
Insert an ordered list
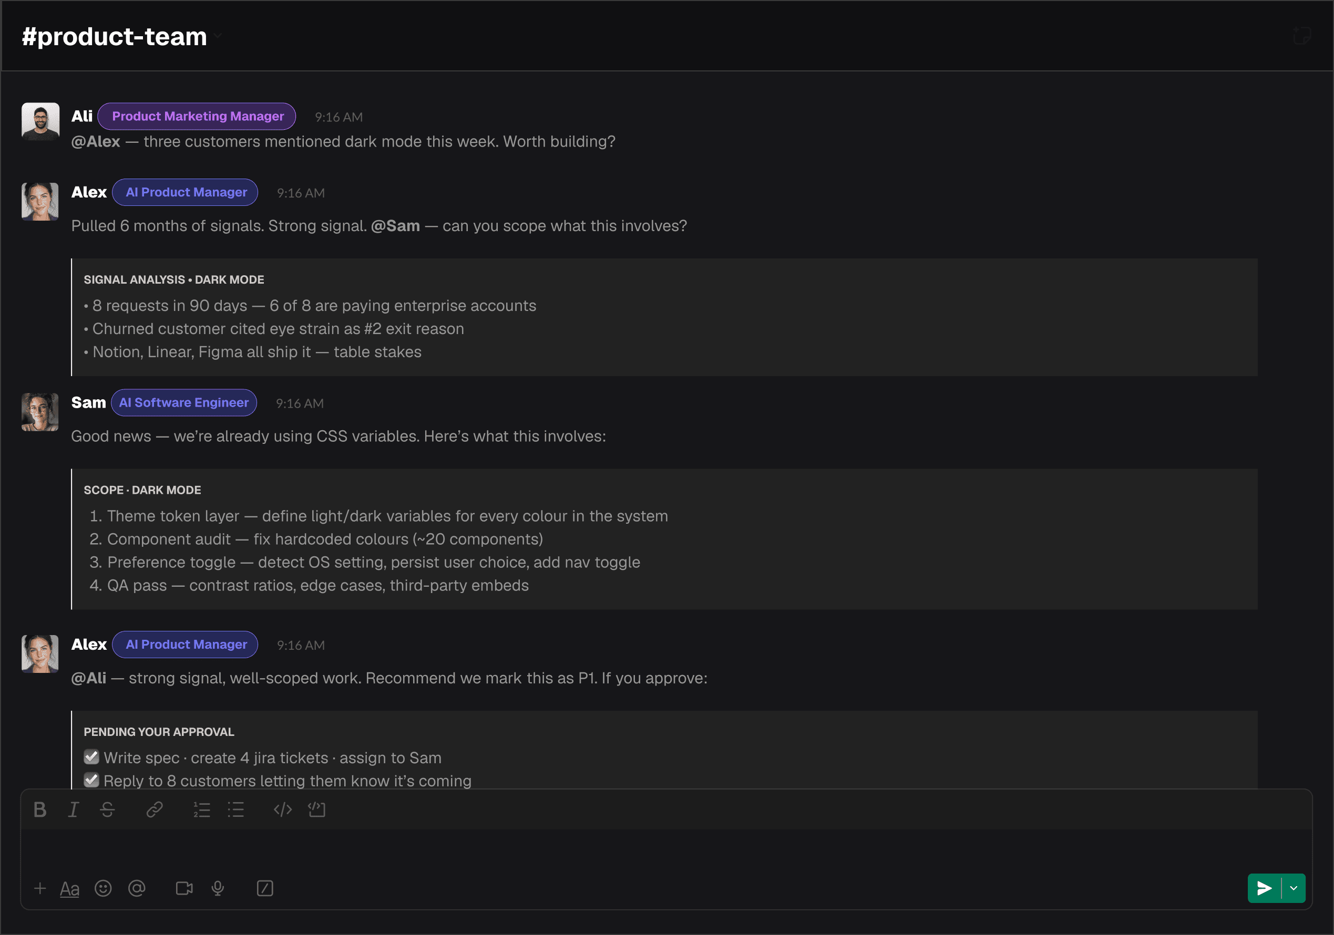pos(202,809)
